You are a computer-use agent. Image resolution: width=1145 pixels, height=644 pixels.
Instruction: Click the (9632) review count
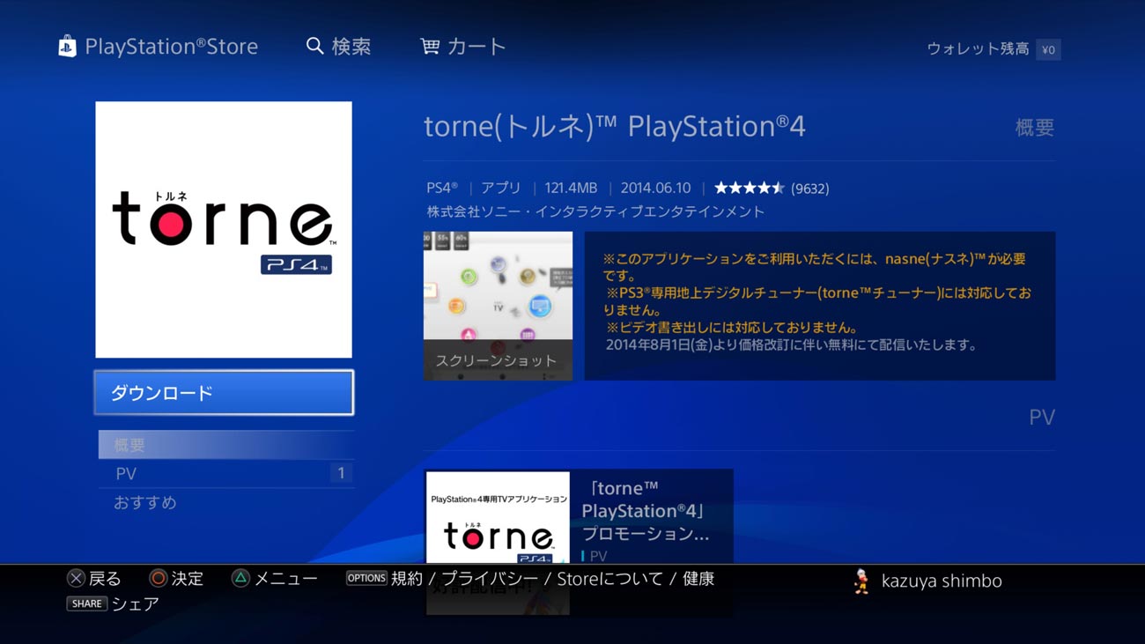click(809, 189)
